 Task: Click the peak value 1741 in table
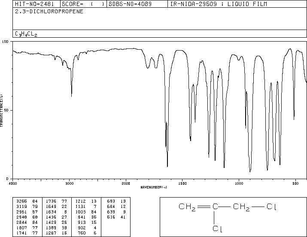coord(21,233)
